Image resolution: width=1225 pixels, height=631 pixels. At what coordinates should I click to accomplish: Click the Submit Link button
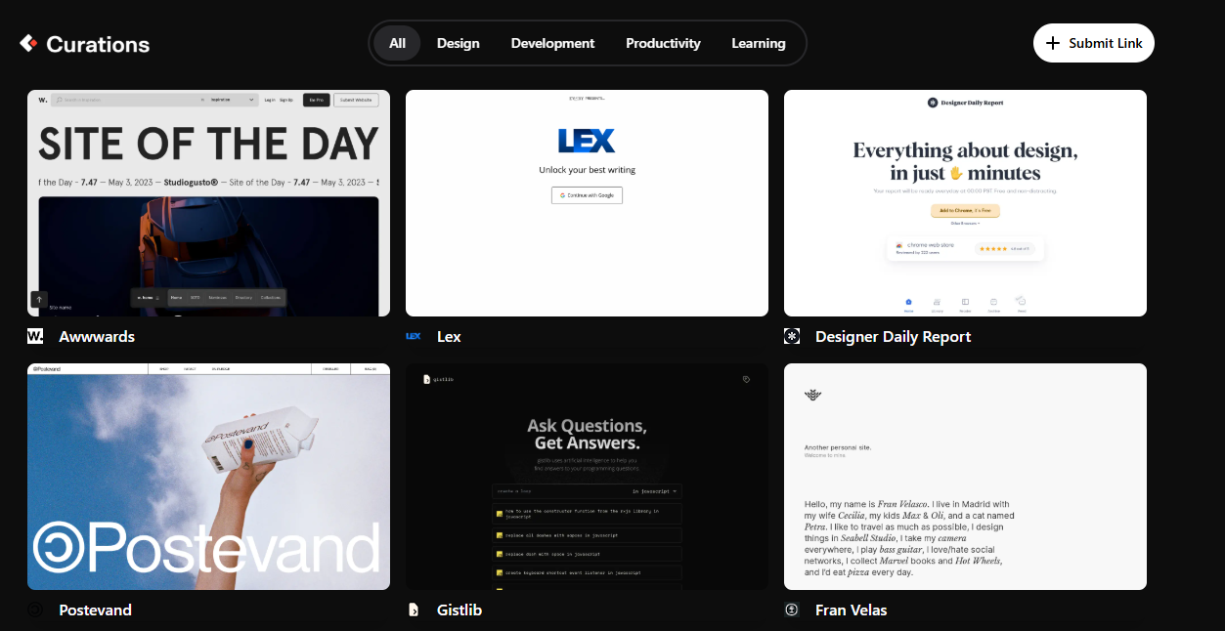(x=1094, y=43)
